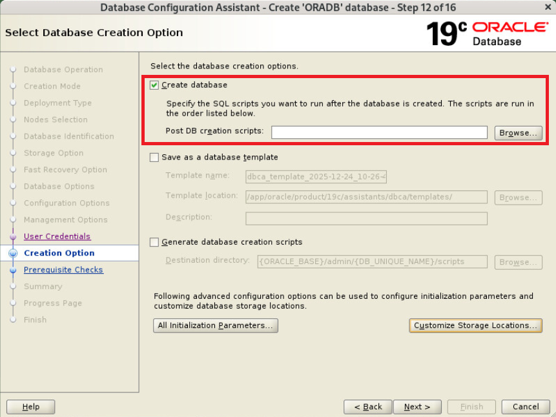
Task: Click the Management Options step
Action: tap(66, 219)
